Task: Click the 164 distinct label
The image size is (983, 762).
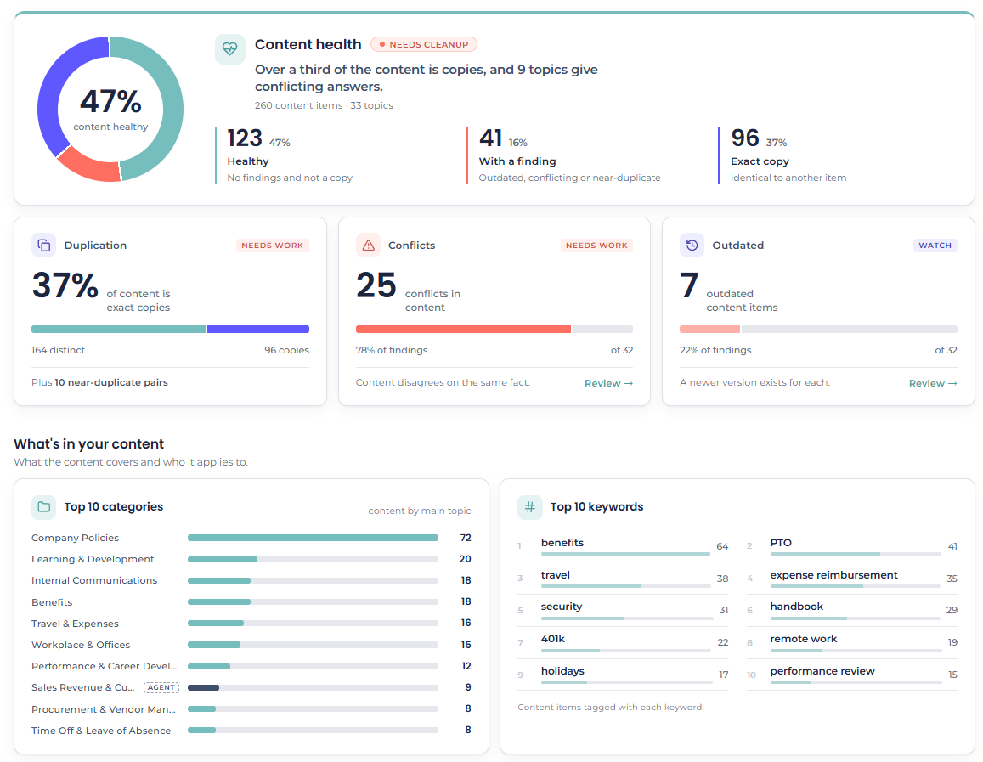Action: click(58, 350)
